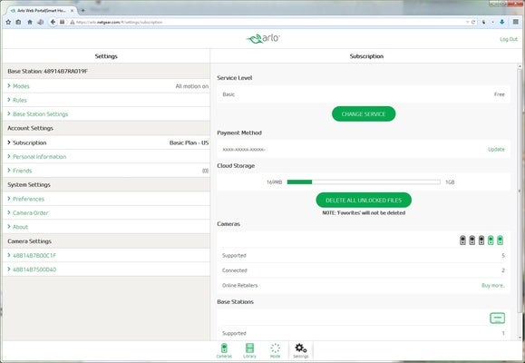This screenshot has width=525, height=363.
Task: Click the cloud storage usage bar
Action: [x=364, y=182]
